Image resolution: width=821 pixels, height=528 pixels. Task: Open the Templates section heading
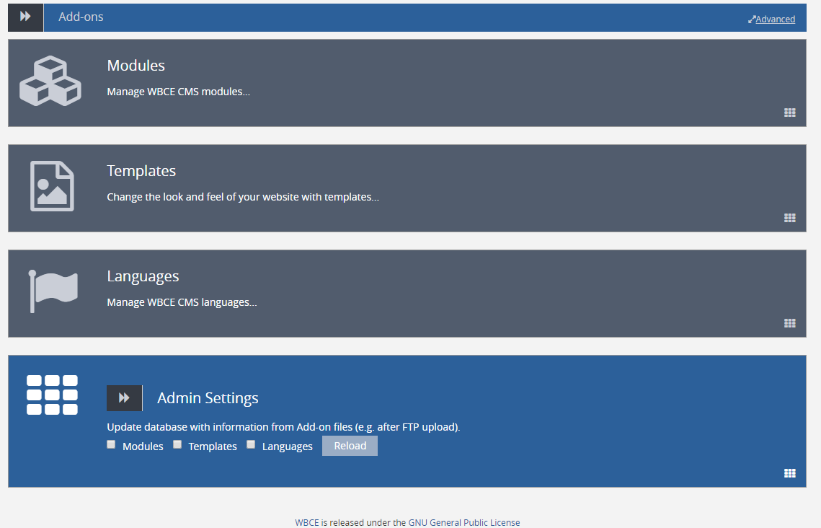tap(141, 171)
